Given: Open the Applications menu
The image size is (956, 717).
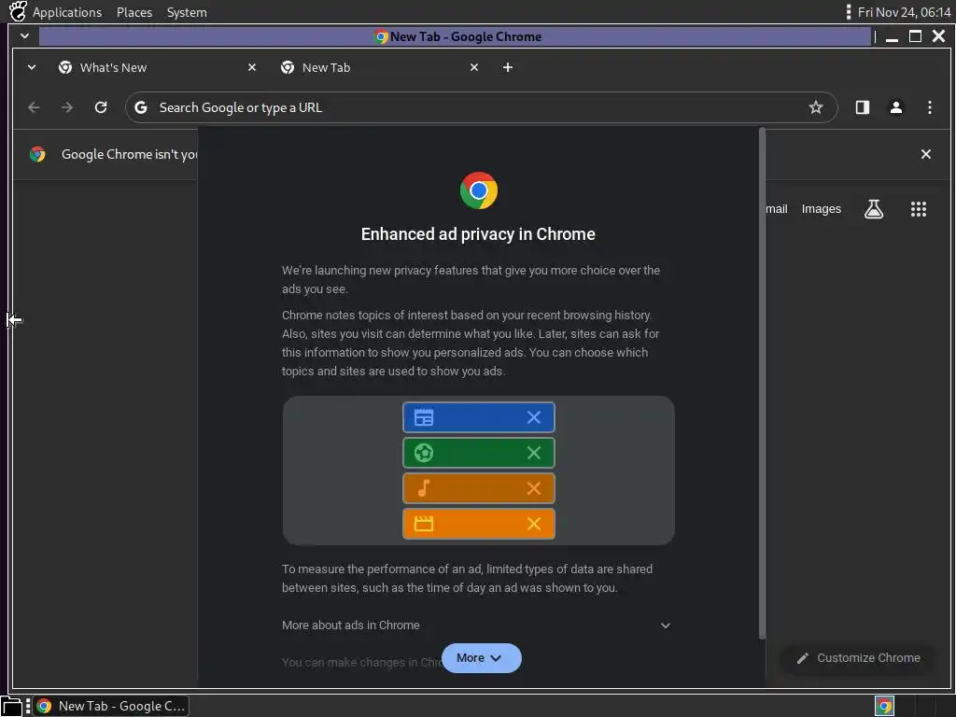Looking at the screenshot, I should (x=67, y=12).
